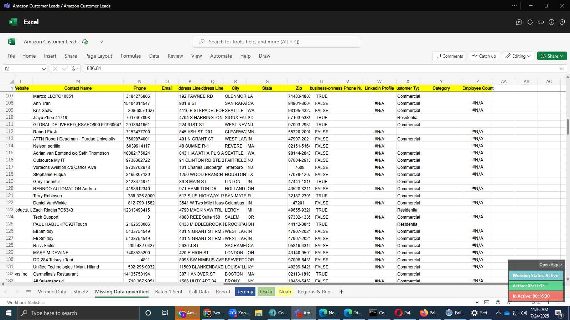Open the Share ribbon tab

click(x=71, y=56)
